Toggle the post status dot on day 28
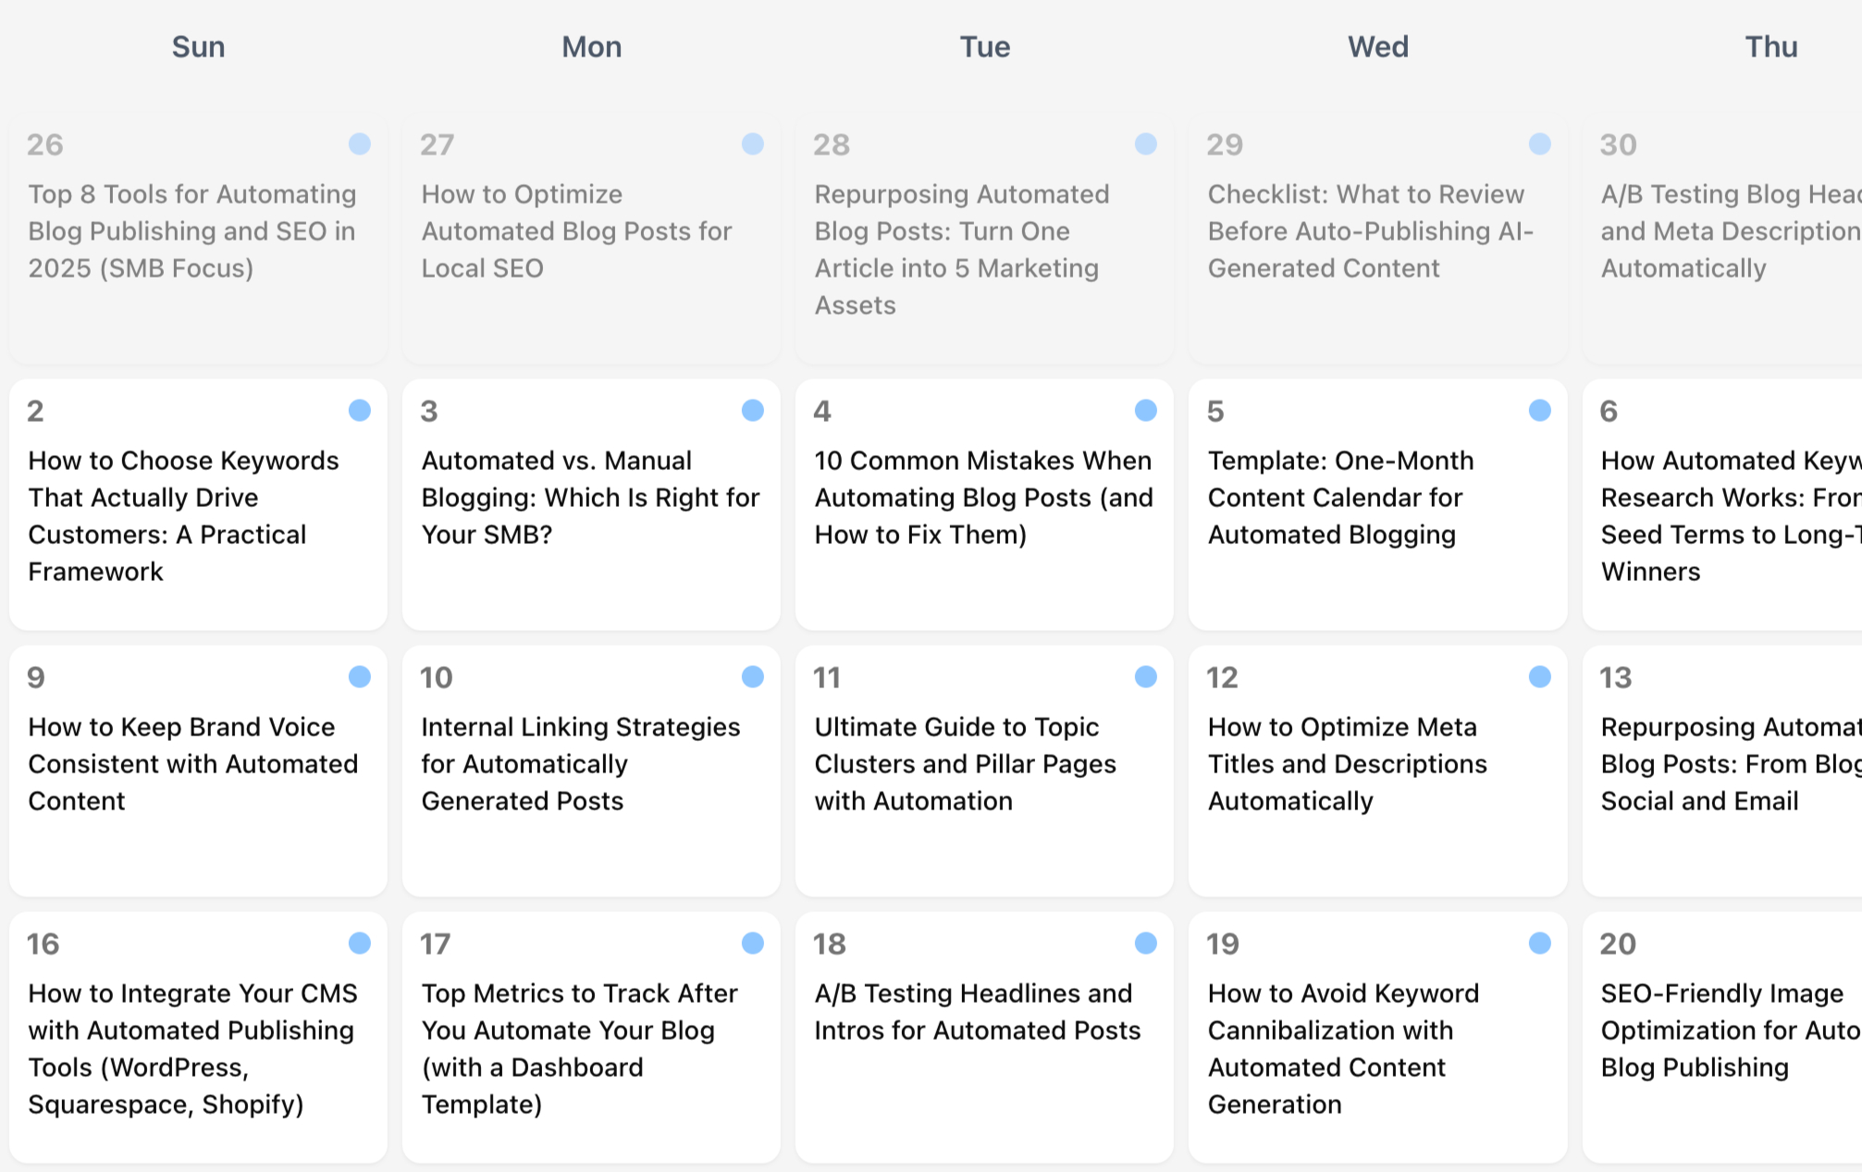This screenshot has width=1862, height=1172. [x=1145, y=143]
